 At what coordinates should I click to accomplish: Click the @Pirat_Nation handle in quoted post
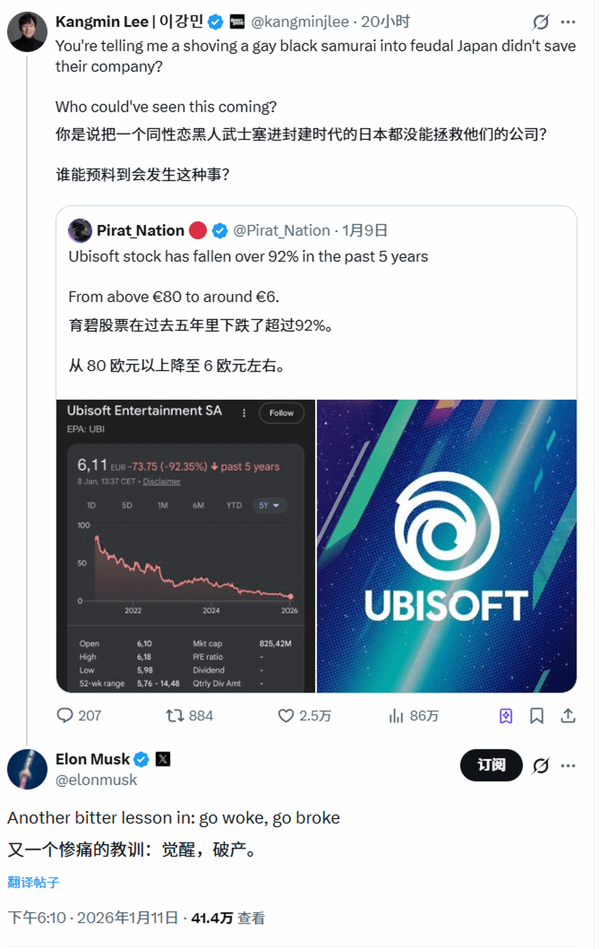pyautogui.click(x=281, y=231)
